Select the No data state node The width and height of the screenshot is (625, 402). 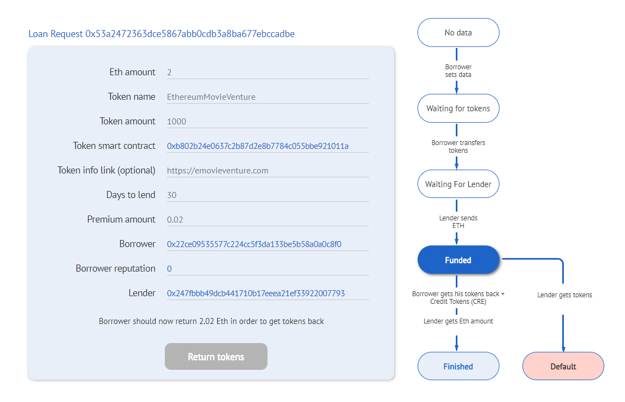pos(459,33)
